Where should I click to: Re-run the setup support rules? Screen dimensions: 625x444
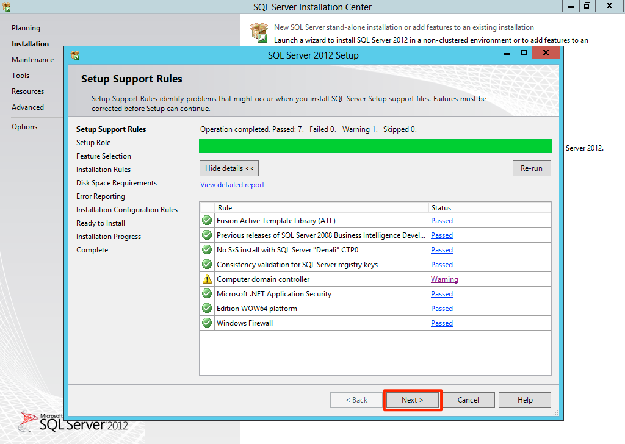click(x=532, y=168)
